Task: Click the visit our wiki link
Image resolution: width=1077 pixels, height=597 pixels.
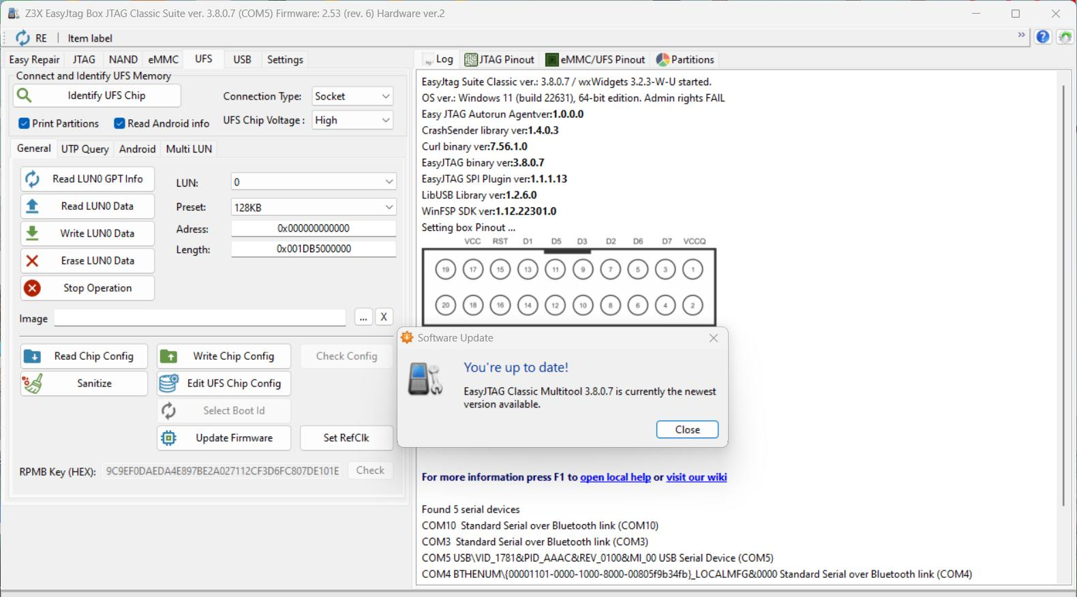Action: pos(697,477)
